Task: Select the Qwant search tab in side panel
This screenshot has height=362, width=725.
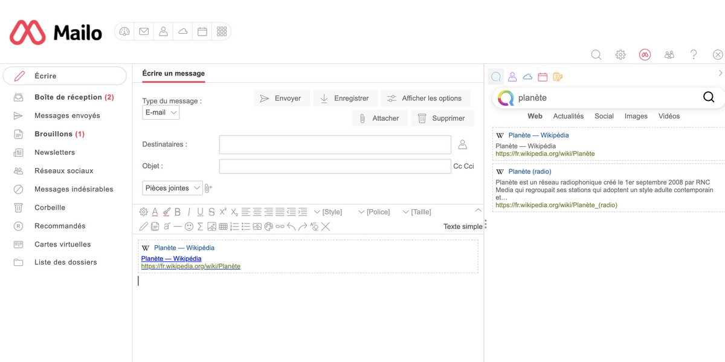Action: coord(496,77)
